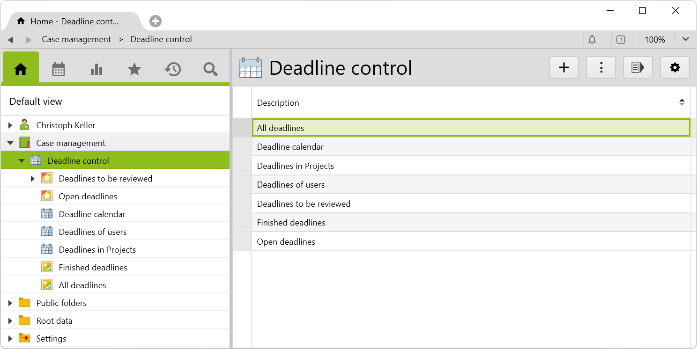Select the Home sidebar tab
Viewport: 697px width, 349px height.
(x=21, y=69)
